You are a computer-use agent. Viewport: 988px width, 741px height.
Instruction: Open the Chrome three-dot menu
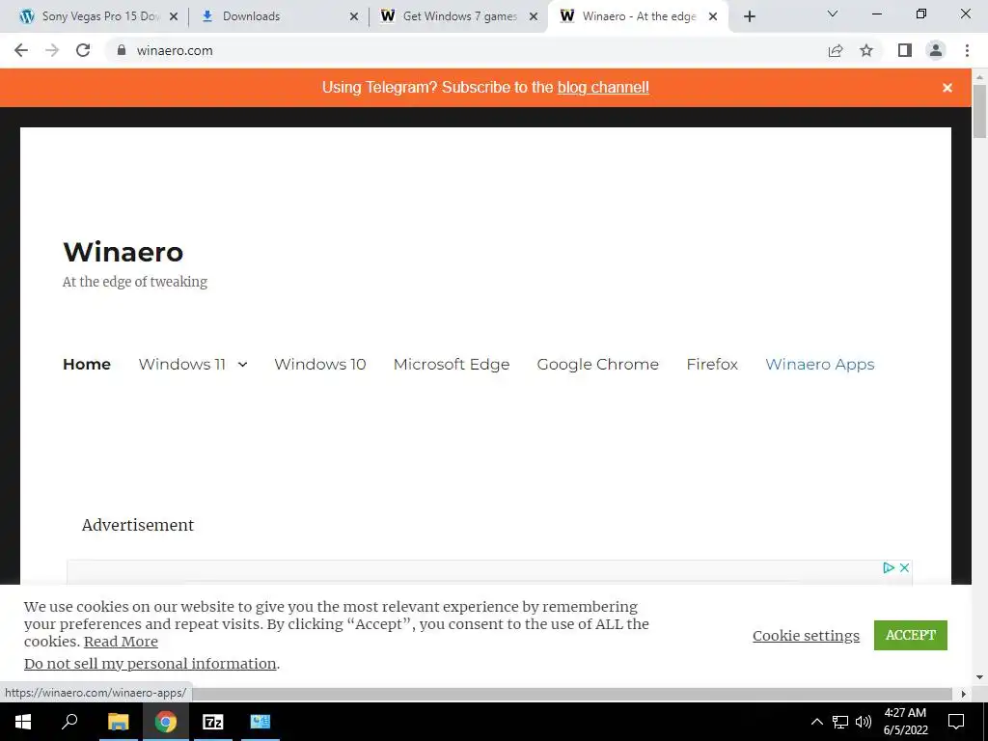[967, 50]
